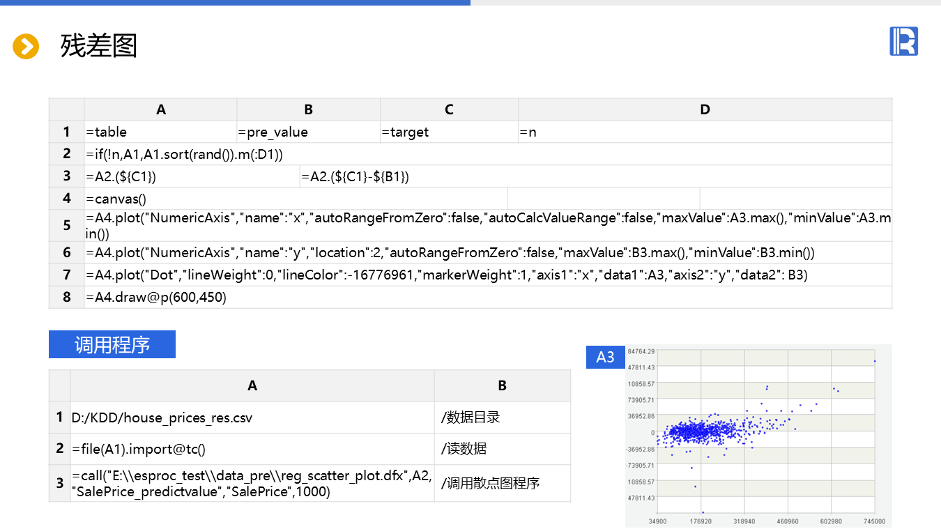Select column D header in top table
The height and width of the screenshot is (529, 941).
coord(705,109)
